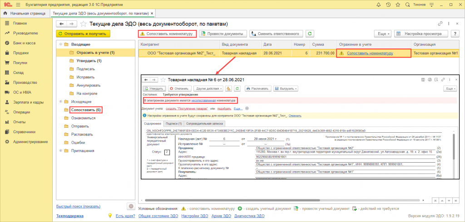Open the Еще dropdown in the main toolbar
The height and width of the screenshot is (222, 465).
click(x=383, y=34)
